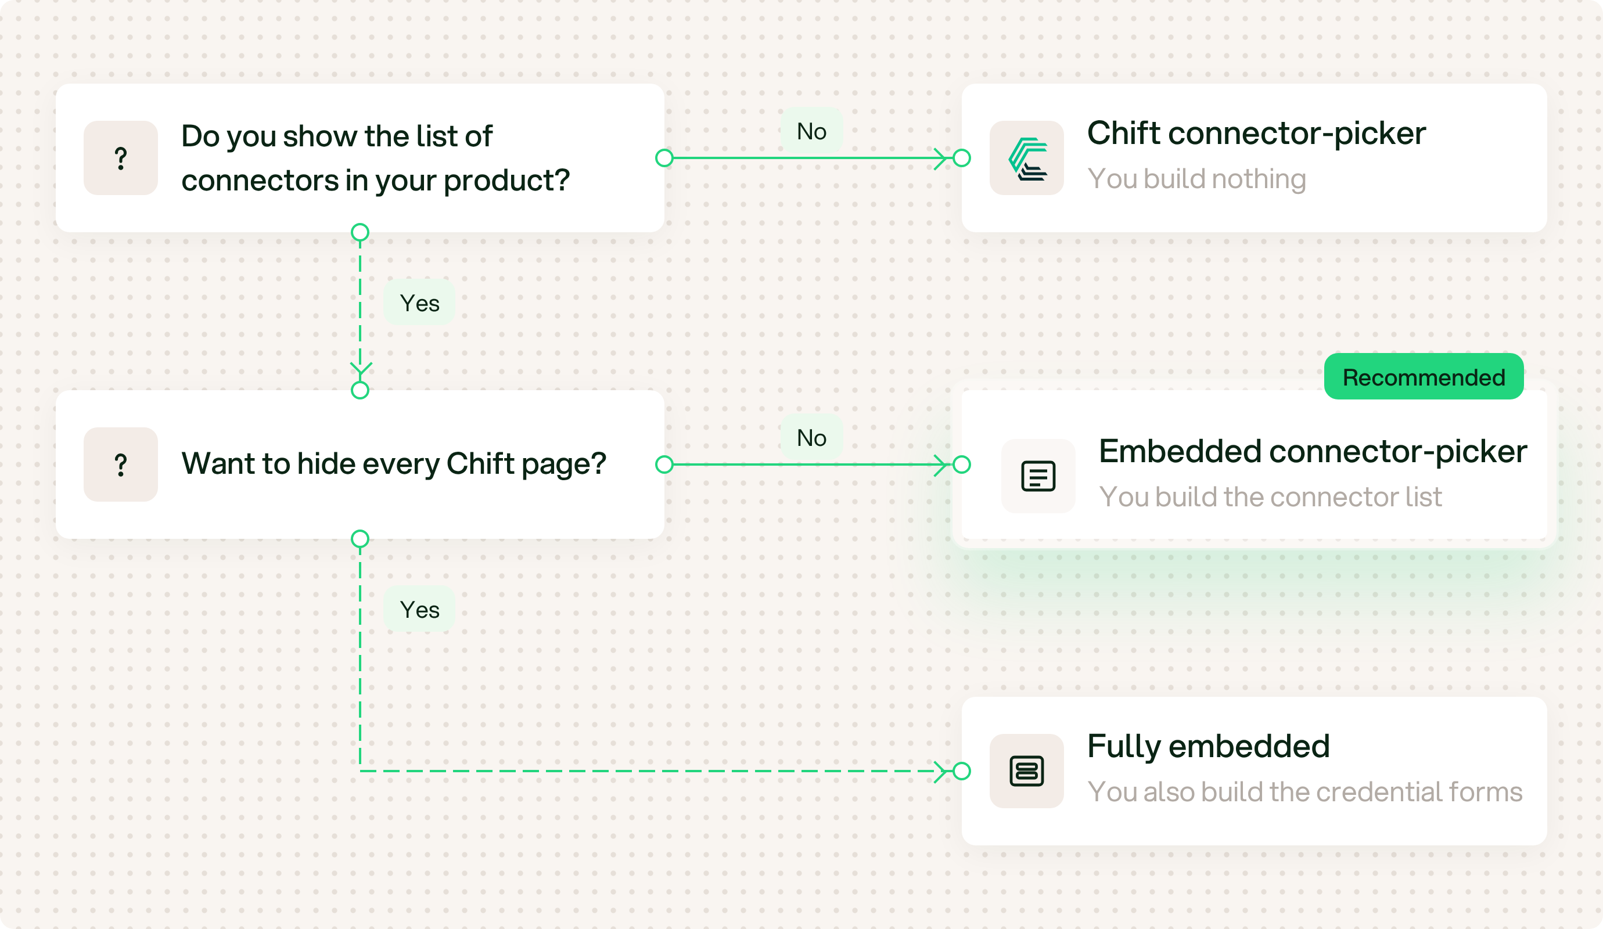
Task: Click the Fully embedded form icon
Action: [x=1027, y=770]
